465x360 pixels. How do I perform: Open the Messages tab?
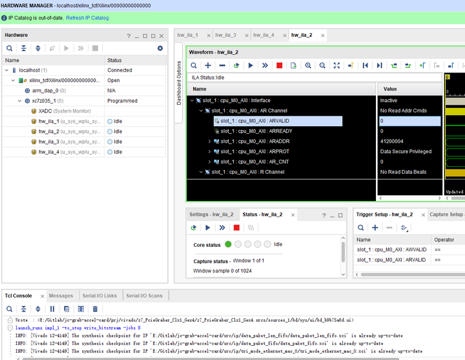[61, 295]
